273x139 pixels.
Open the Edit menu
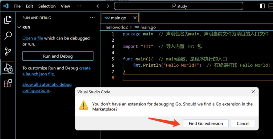29,6
